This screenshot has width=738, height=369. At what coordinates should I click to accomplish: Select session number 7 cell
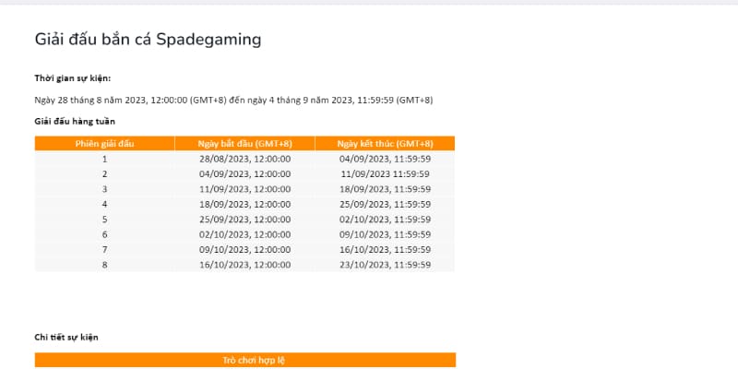104,249
